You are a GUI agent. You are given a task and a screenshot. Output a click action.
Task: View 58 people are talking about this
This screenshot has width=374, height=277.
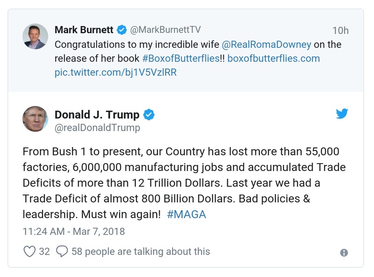click(141, 252)
